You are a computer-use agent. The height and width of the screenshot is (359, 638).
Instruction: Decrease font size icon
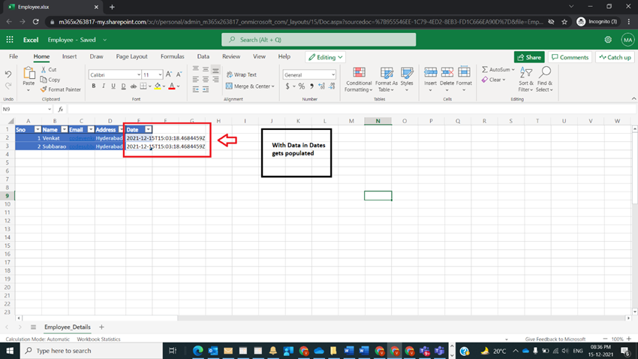179,74
